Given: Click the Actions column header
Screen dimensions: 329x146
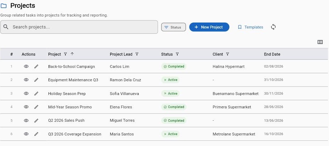Looking at the screenshot, I should (x=29, y=54).
